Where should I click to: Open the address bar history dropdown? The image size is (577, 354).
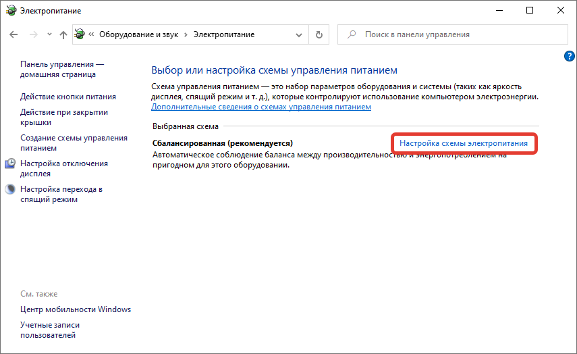click(300, 34)
